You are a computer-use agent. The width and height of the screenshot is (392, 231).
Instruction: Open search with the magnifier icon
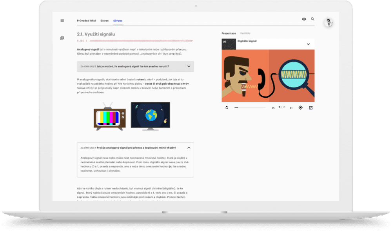pyautogui.click(x=312, y=19)
